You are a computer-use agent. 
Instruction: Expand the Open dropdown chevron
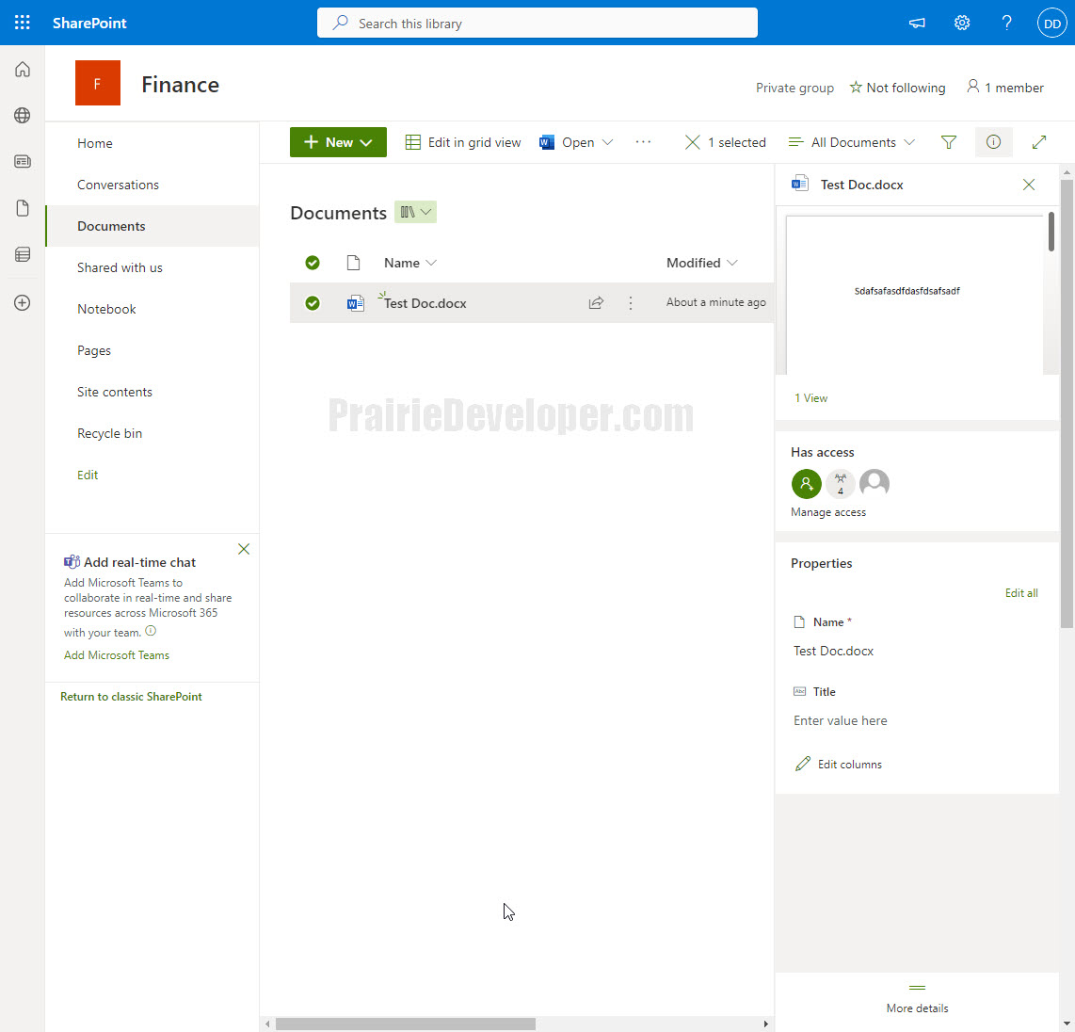[x=607, y=142]
